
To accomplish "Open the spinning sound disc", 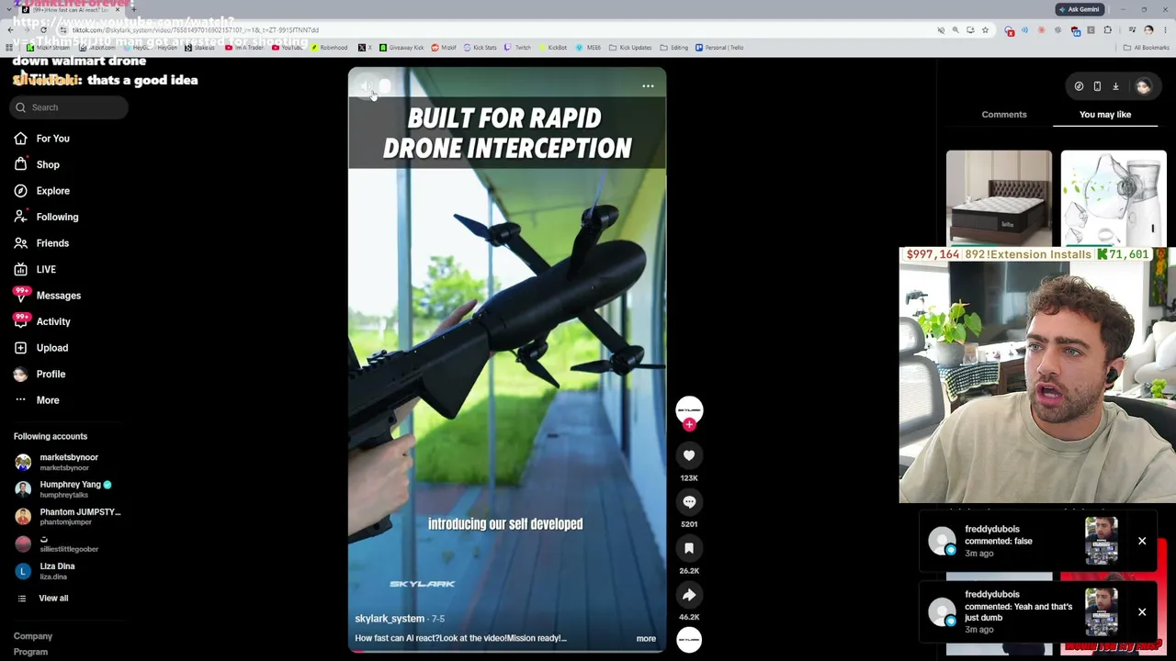I will point(689,640).
